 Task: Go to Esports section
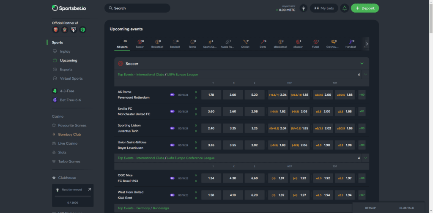[66, 70]
